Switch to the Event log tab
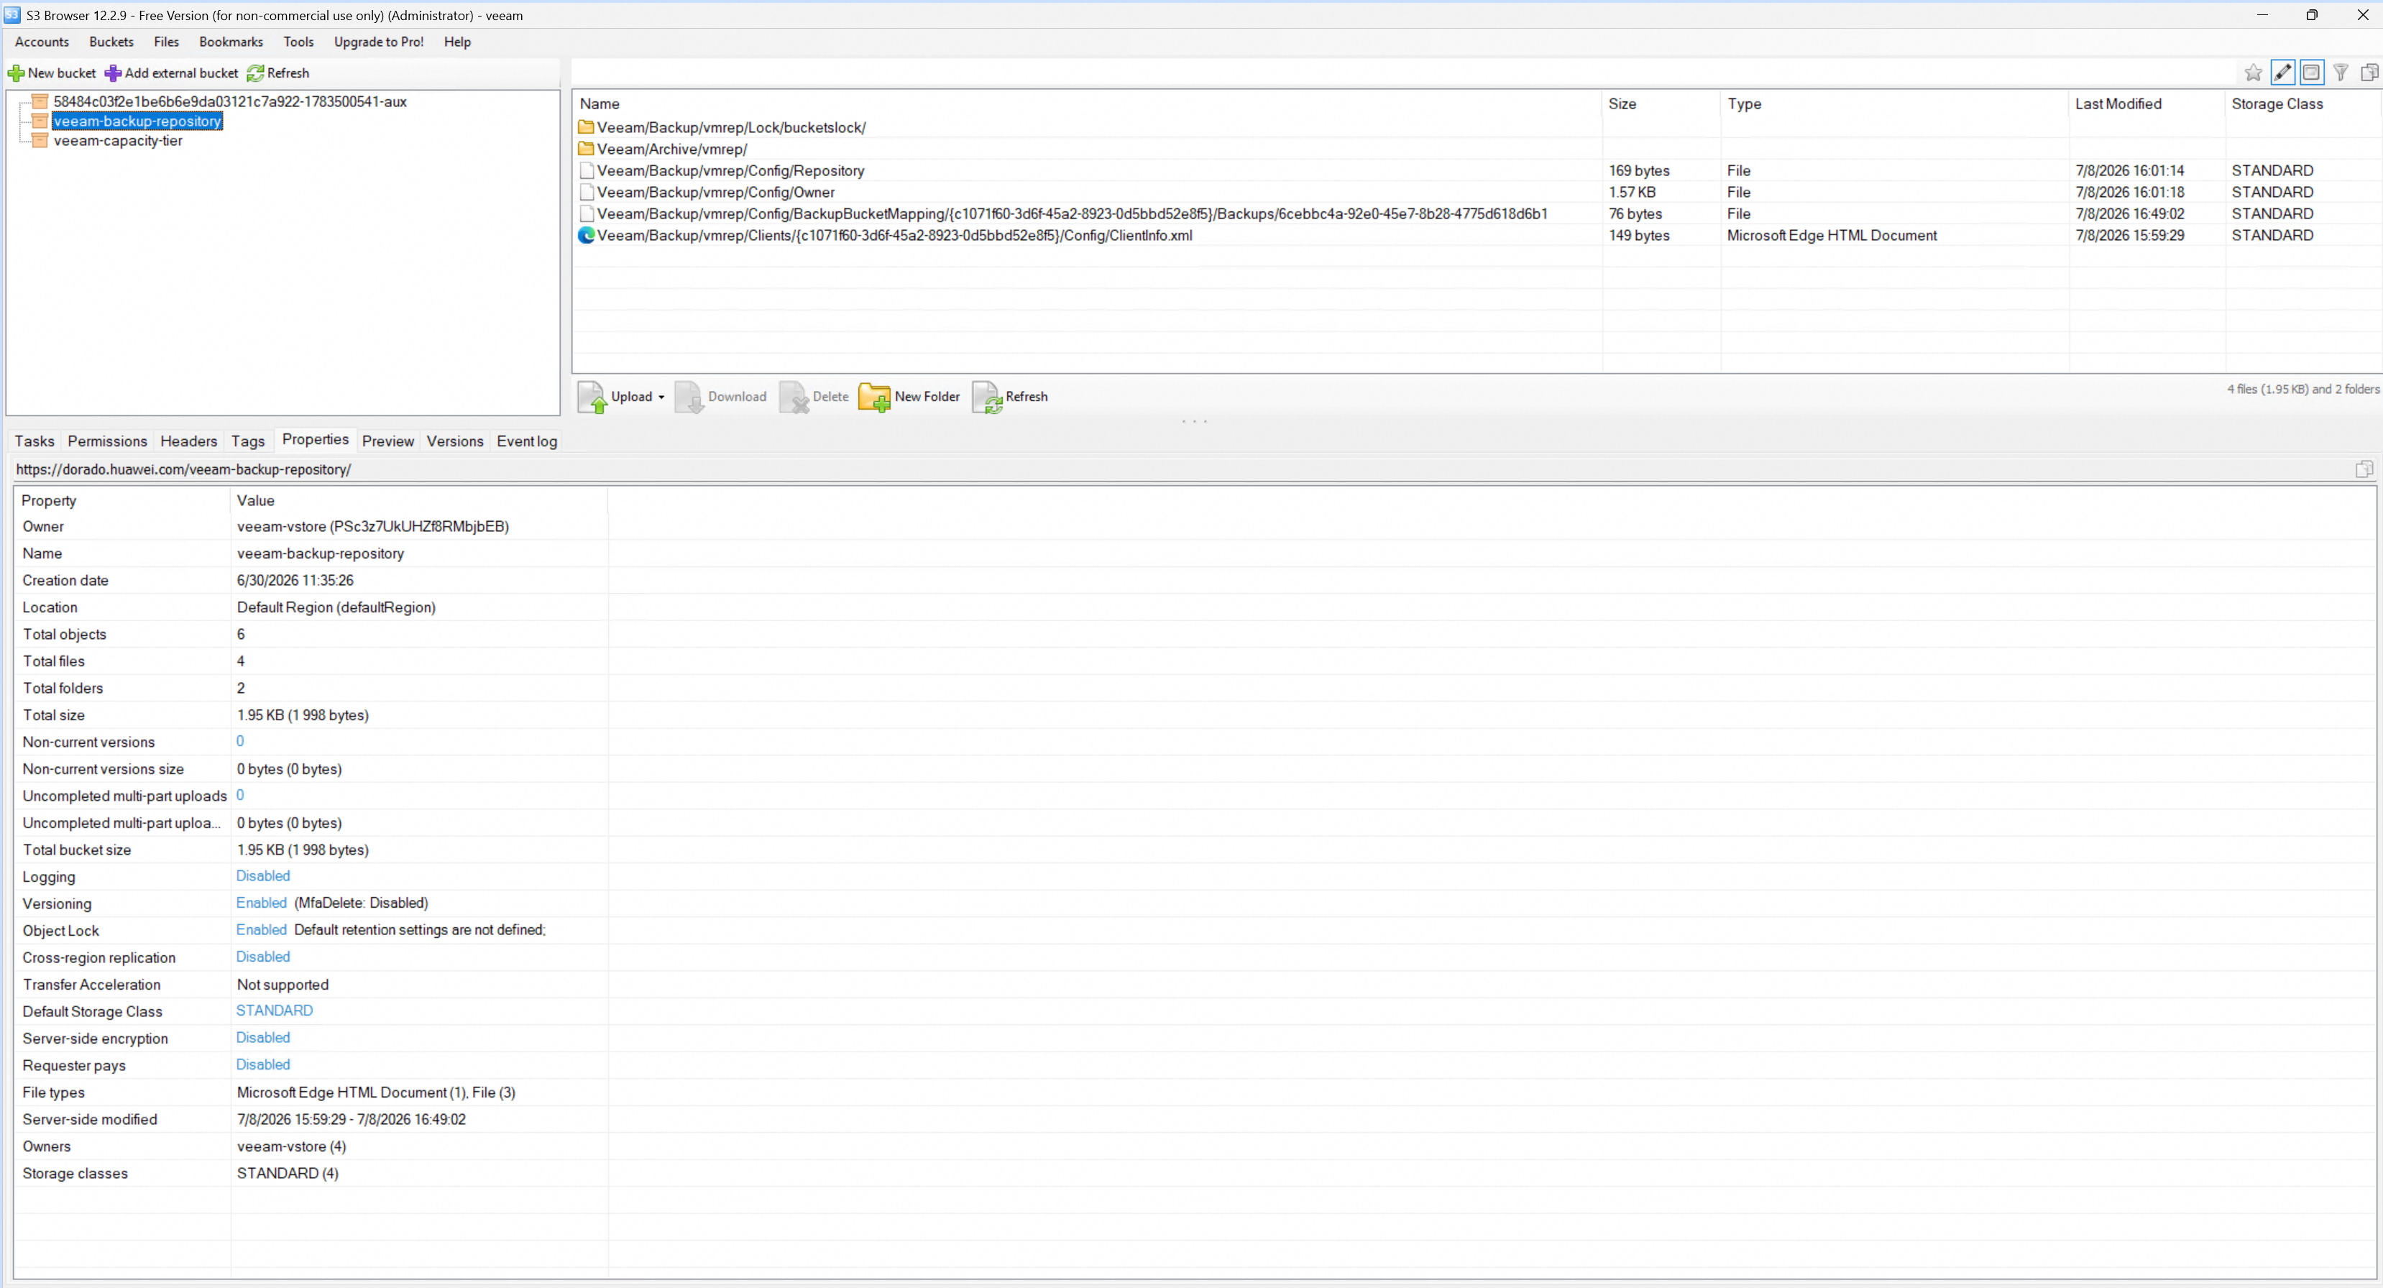Image resolution: width=2383 pixels, height=1288 pixels. 526,441
